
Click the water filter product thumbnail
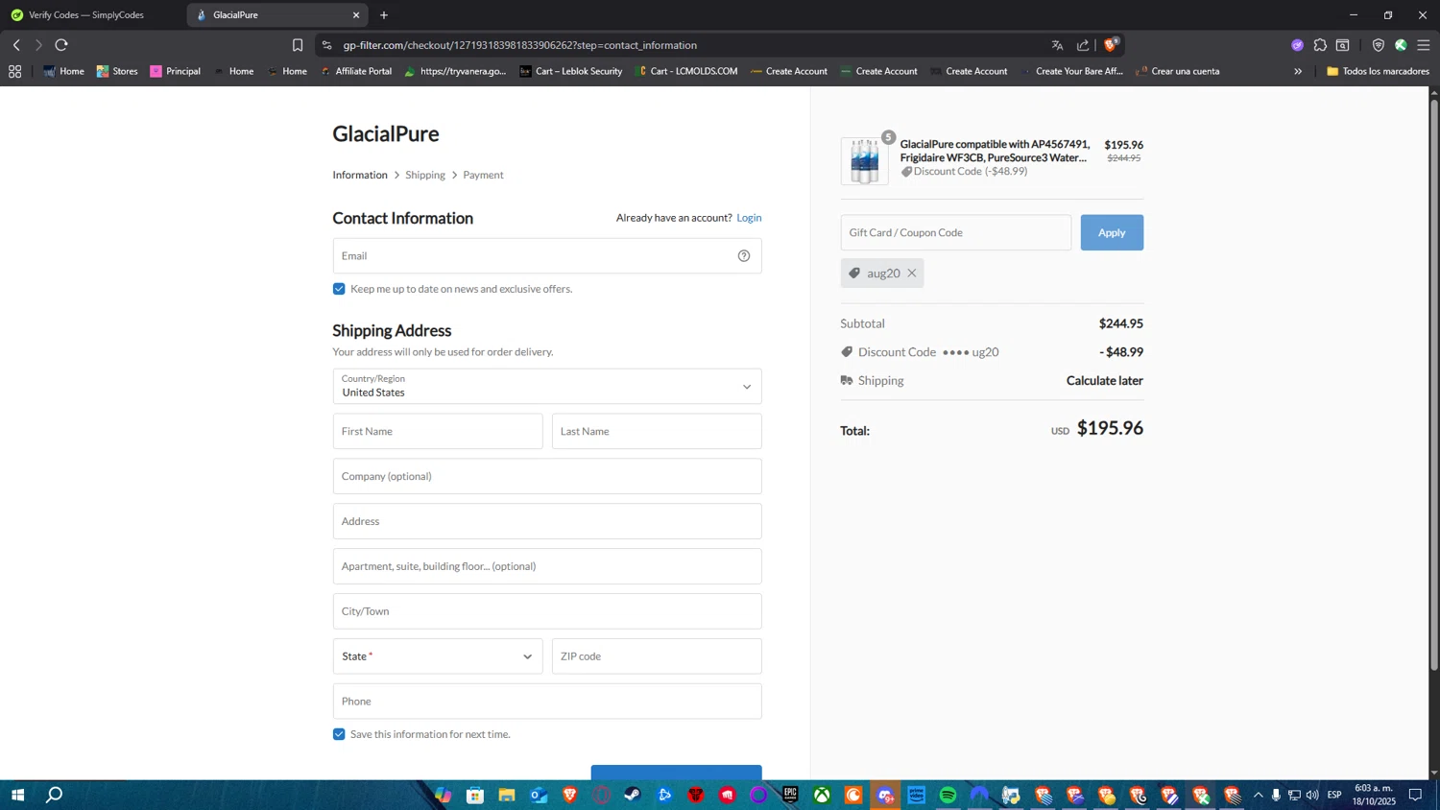864,161
